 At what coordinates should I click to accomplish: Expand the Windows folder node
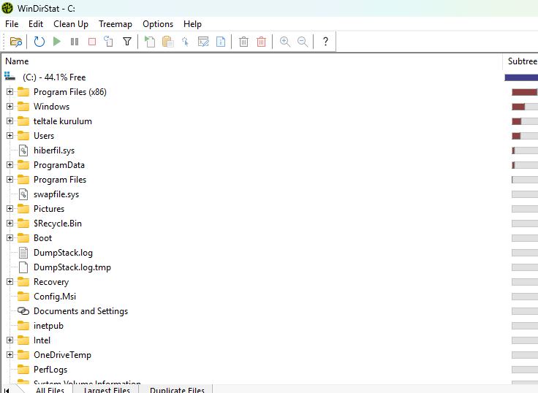point(10,107)
